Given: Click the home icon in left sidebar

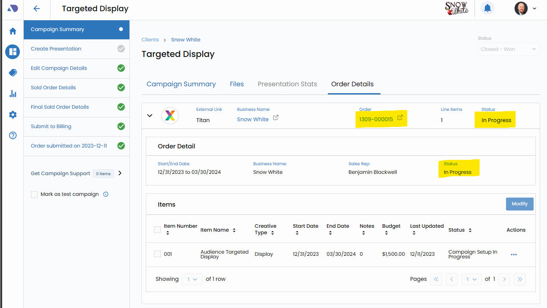Looking at the screenshot, I should [x=13, y=31].
